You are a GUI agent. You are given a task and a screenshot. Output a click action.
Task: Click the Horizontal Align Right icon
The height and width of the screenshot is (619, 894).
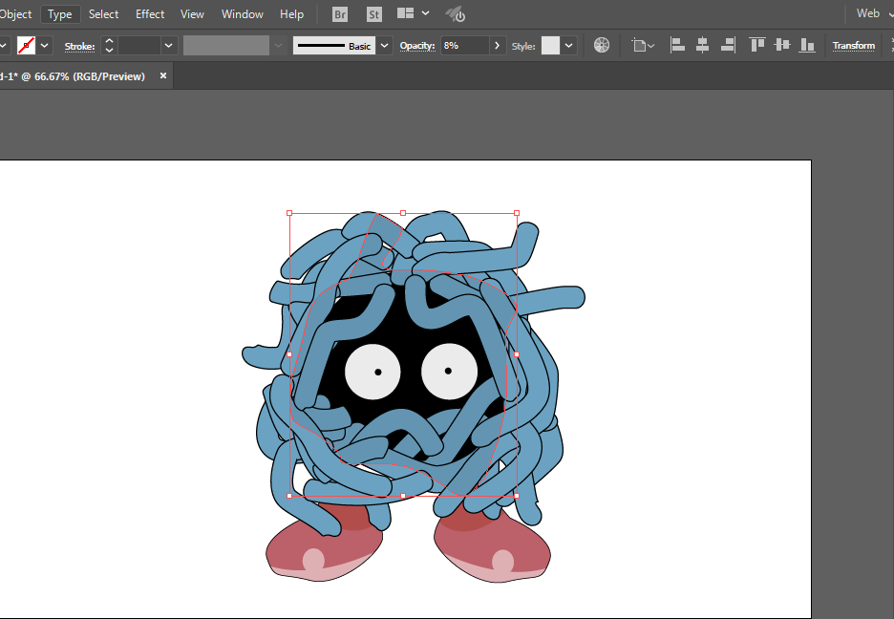click(728, 45)
